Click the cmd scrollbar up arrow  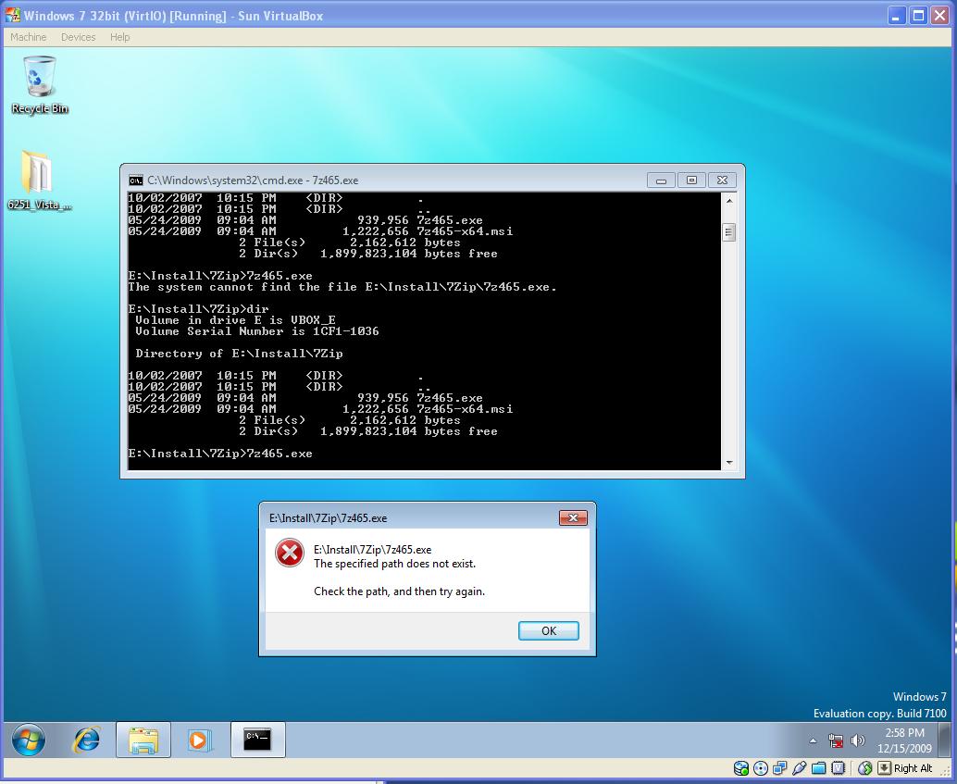(x=728, y=200)
